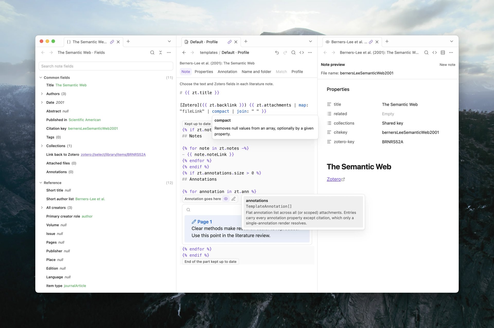Click the link icon on The Semantic Web tab
Image resolution: width=494 pixels, height=328 pixels.
[112, 42]
